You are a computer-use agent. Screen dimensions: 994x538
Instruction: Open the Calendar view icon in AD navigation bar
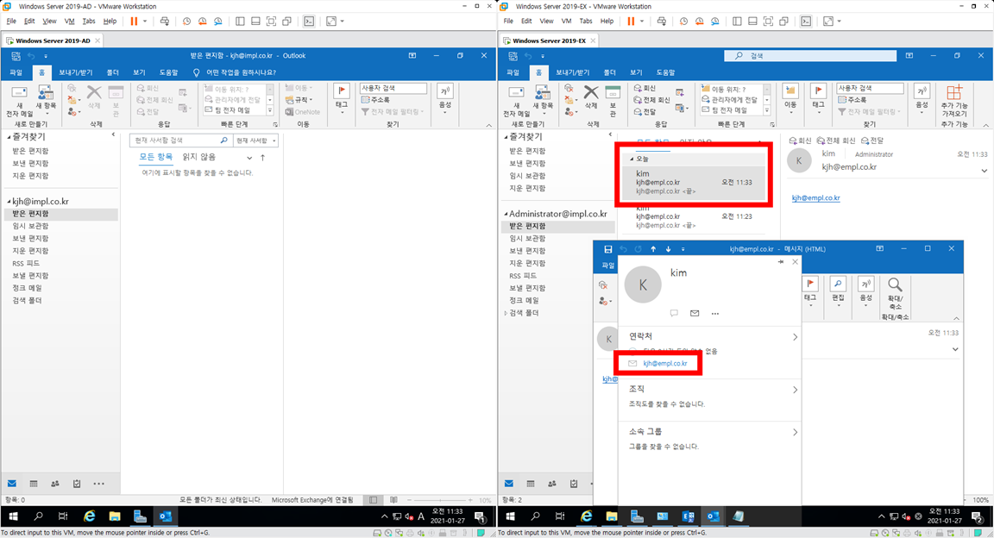34,484
